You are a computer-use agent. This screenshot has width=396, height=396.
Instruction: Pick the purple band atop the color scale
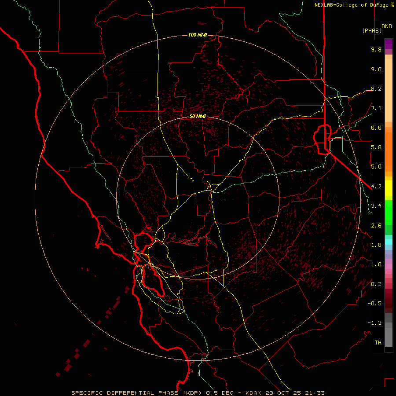[389, 44]
